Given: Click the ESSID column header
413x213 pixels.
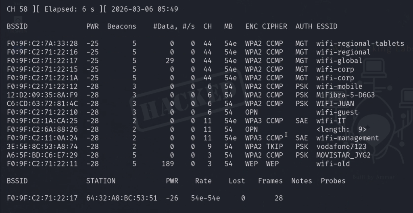Looking at the screenshot, I should (327, 26).
